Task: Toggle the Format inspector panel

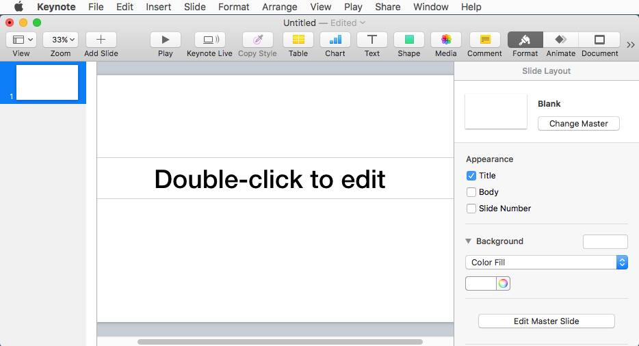Action: coord(525,40)
